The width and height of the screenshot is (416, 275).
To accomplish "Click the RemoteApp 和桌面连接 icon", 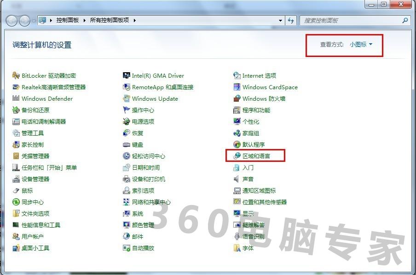I will pyautogui.click(x=127, y=87).
